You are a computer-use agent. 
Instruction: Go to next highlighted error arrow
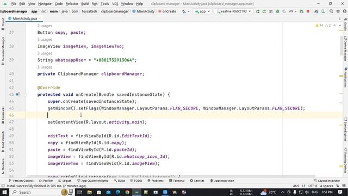[x=339, y=26]
